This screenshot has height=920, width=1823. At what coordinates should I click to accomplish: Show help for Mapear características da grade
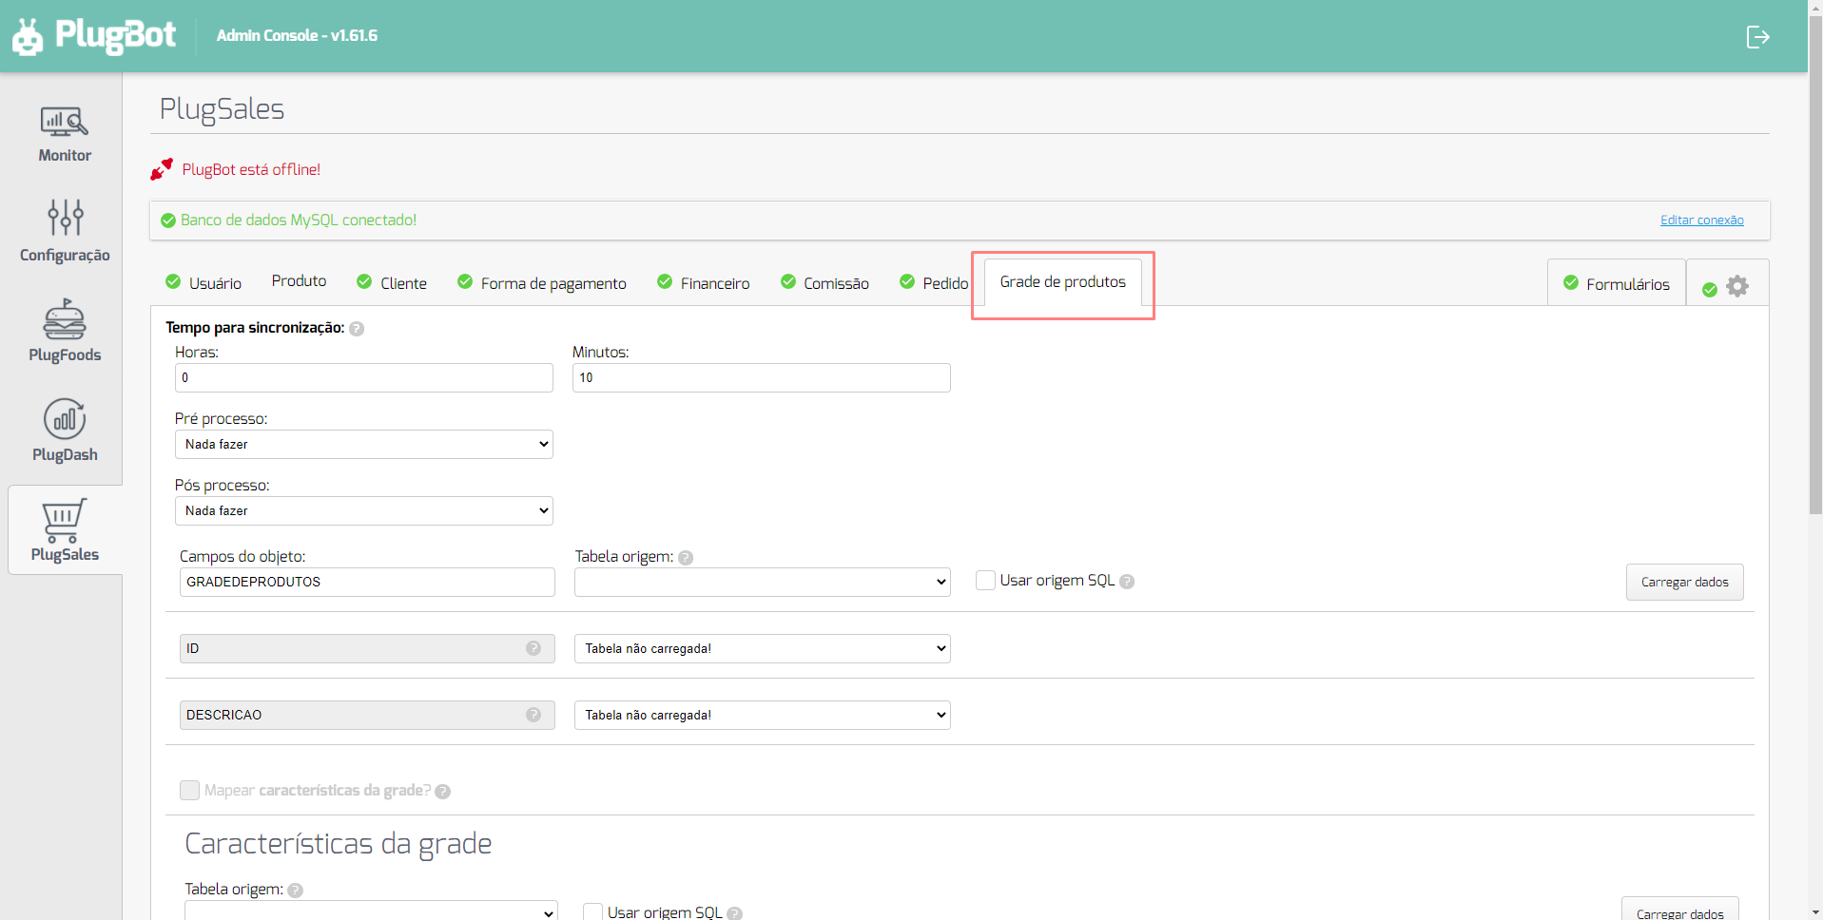click(443, 792)
